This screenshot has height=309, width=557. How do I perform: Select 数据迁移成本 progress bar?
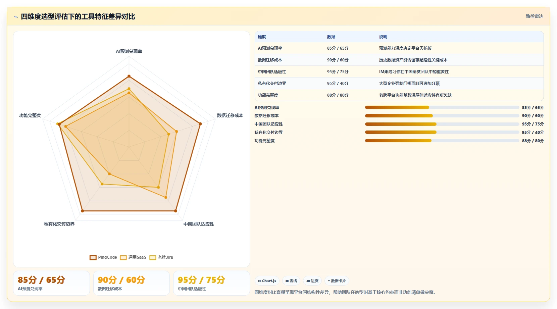tap(442, 116)
